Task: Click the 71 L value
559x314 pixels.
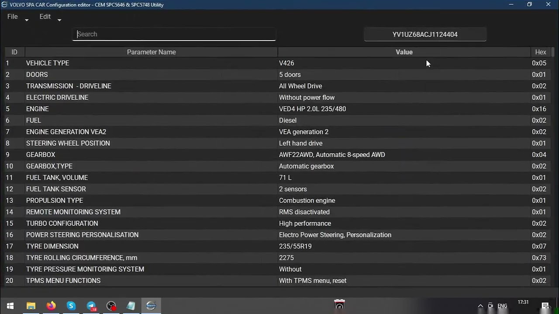Action: tap(285, 177)
